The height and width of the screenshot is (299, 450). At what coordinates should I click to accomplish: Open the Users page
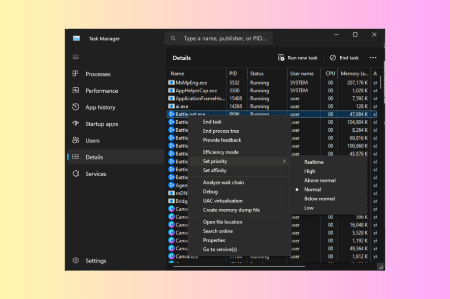pyautogui.click(x=116, y=140)
